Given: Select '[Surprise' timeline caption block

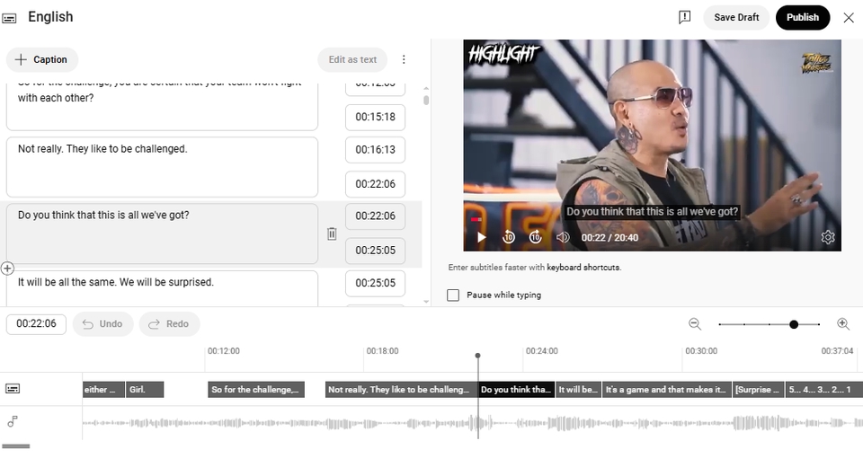Looking at the screenshot, I should click(x=758, y=389).
